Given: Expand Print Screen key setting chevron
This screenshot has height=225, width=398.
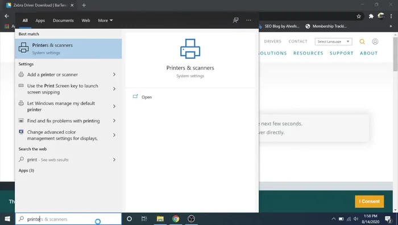Looking at the screenshot, I should [114, 89].
